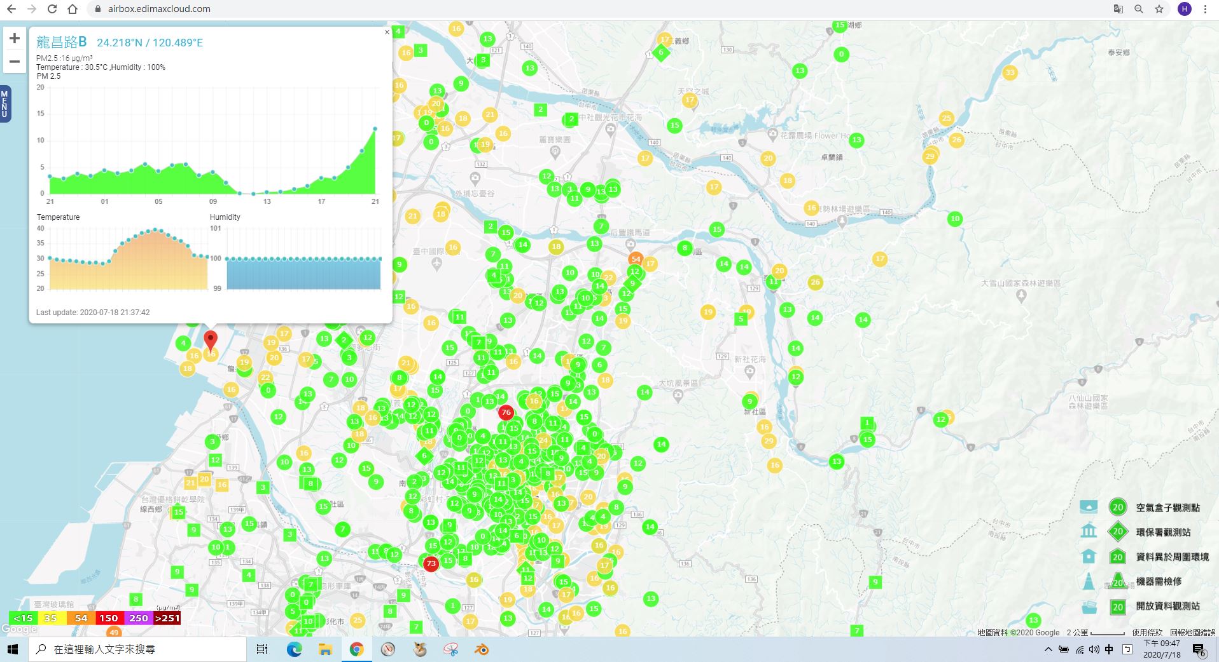This screenshot has width=1219, height=662.
Task: Click the Chrome taskbar icon
Action: 356,649
